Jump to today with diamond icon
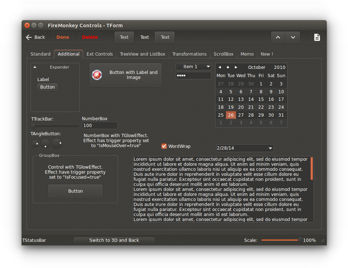 click(228, 67)
